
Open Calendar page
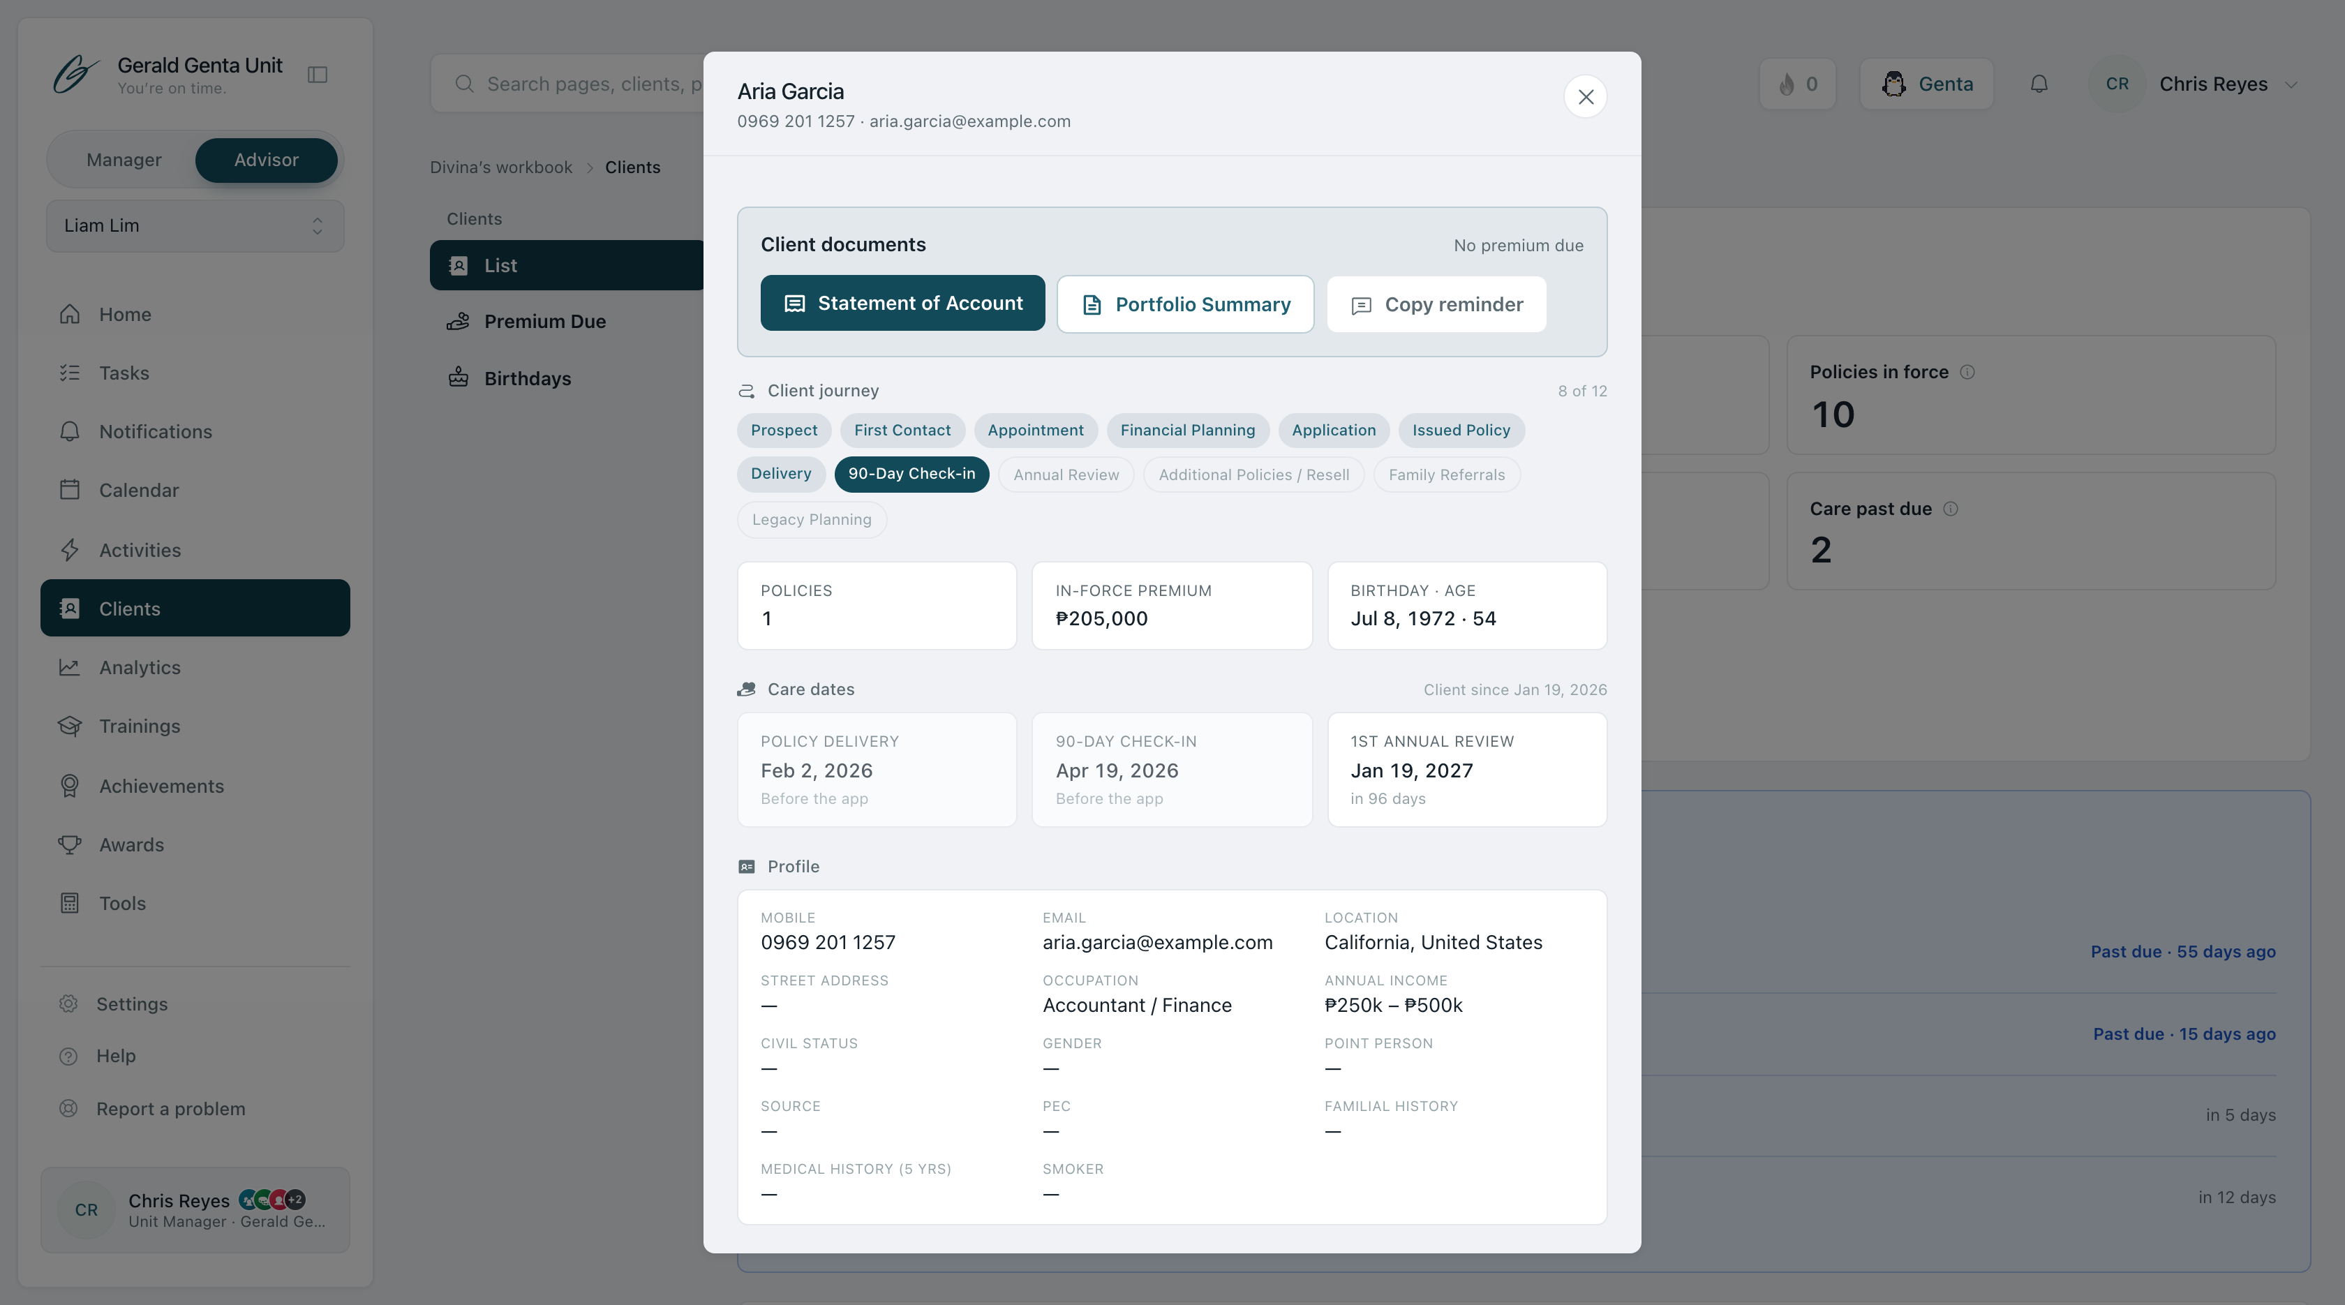195,491
